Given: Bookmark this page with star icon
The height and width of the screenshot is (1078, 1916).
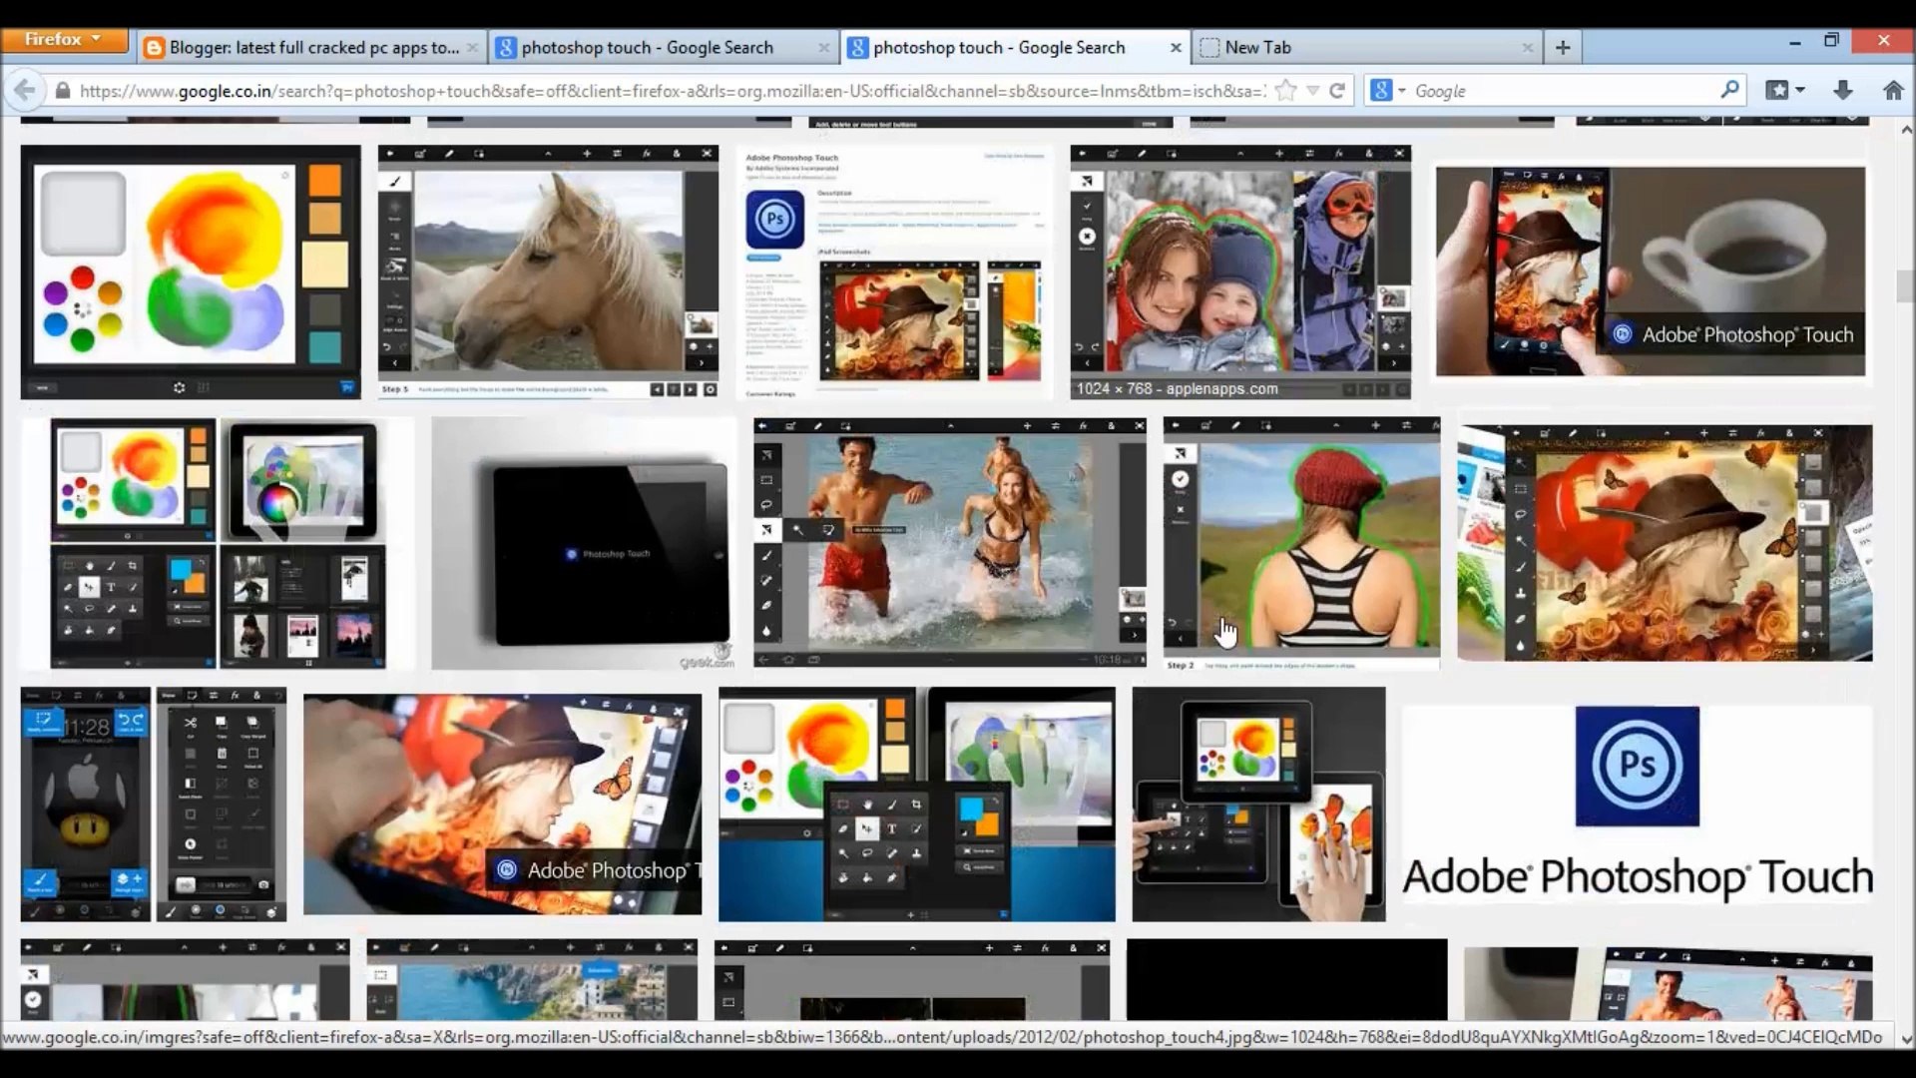Looking at the screenshot, I should [x=1286, y=91].
